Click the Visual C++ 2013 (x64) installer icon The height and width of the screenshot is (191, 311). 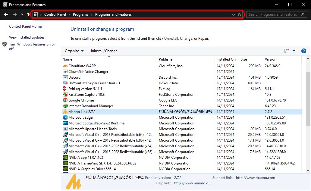coord(65,135)
